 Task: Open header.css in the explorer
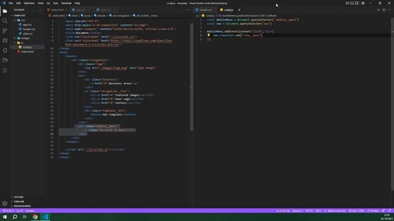point(29,29)
